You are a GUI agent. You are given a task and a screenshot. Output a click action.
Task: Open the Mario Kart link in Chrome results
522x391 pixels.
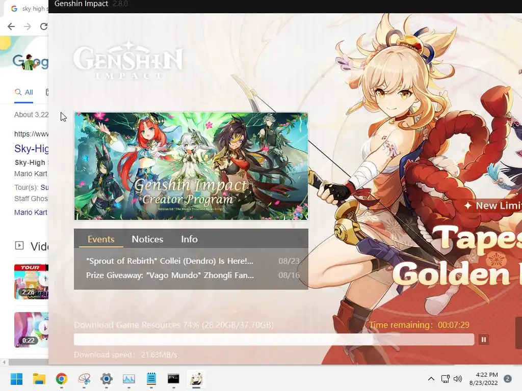coord(31,212)
